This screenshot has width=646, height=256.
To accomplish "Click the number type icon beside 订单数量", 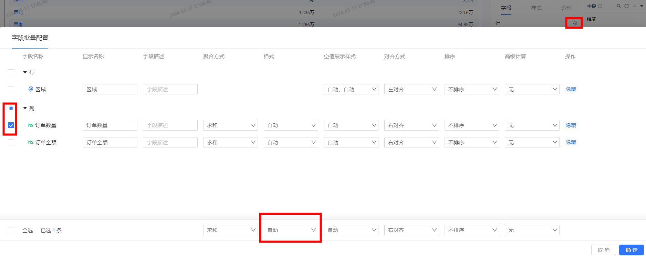I will tap(31, 125).
